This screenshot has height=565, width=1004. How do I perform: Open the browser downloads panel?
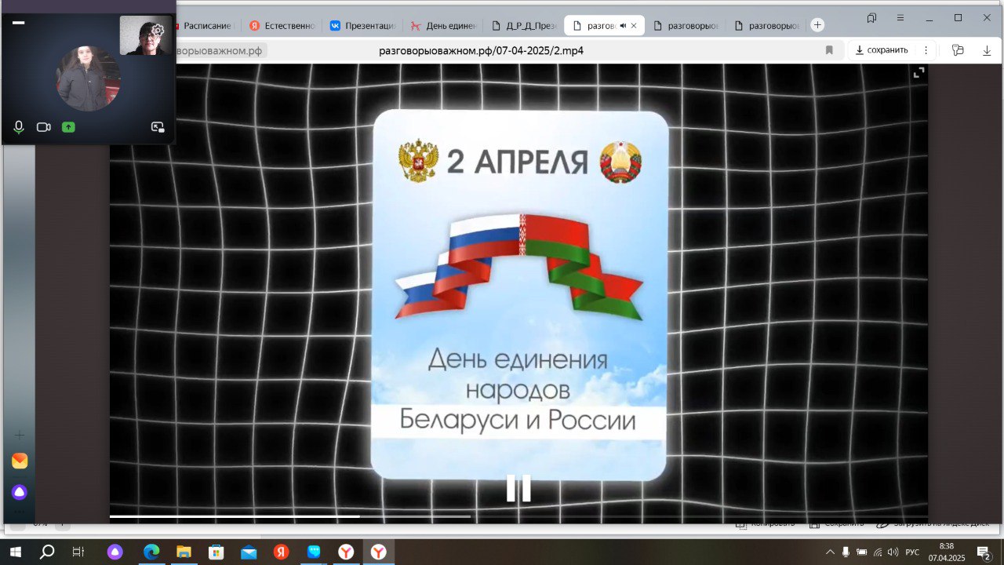tap(987, 50)
